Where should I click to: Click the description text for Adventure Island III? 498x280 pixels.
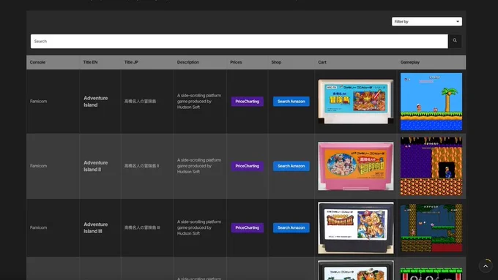pos(199,227)
